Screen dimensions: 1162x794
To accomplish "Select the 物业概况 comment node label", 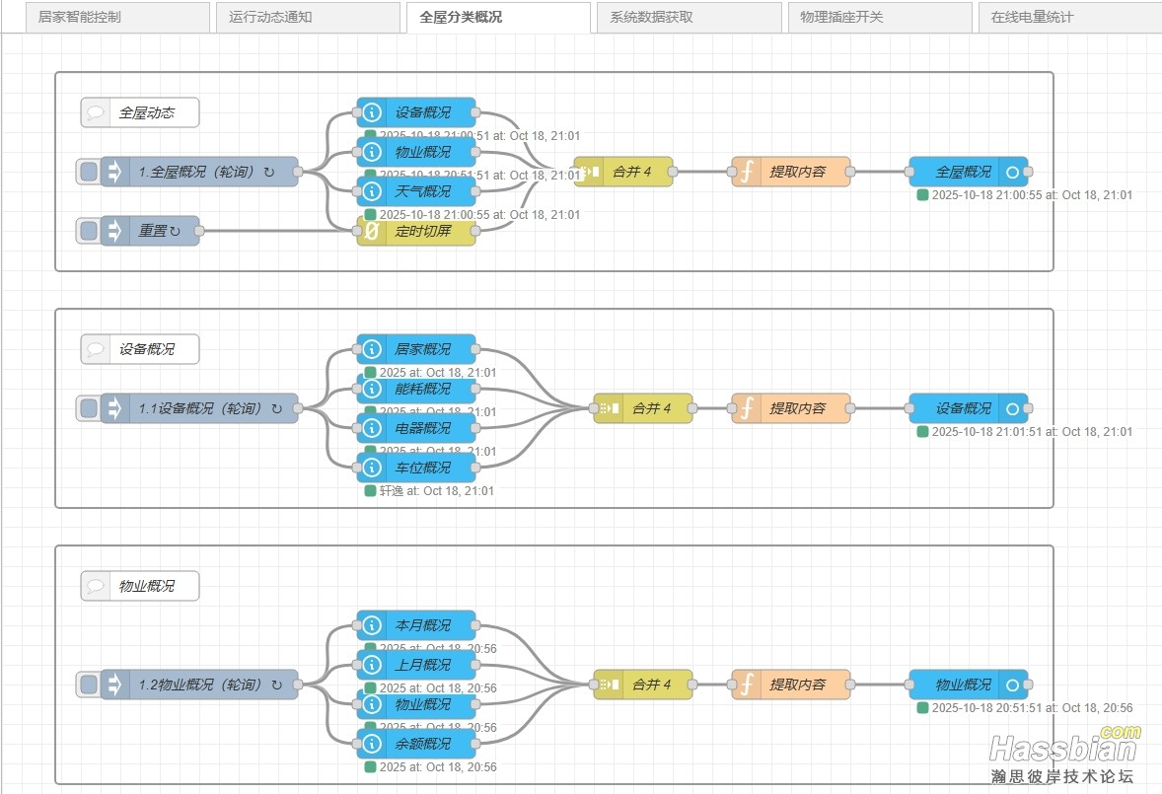I will point(147,586).
